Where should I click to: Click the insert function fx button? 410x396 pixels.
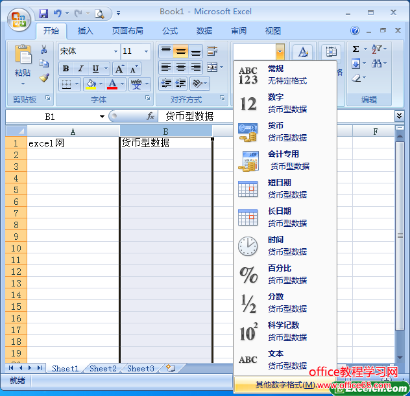pyautogui.click(x=151, y=116)
